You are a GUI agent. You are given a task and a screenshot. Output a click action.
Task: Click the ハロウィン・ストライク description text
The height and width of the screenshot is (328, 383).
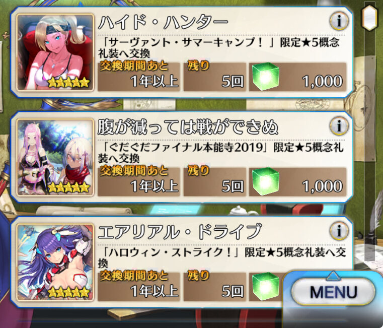click(222, 257)
